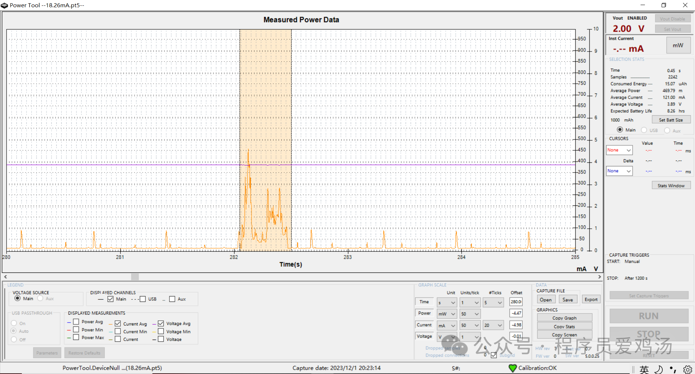This screenshot has height=374, width=695.
Task: Click the PowerTool.DeviceNull file name status text
Action: [112, 368]
